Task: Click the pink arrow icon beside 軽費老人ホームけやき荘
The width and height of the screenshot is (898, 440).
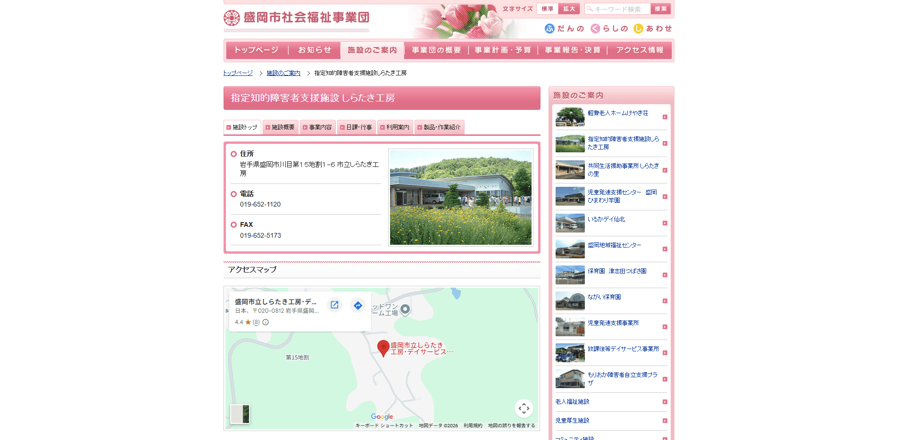Action: click(x=665, y=117)
